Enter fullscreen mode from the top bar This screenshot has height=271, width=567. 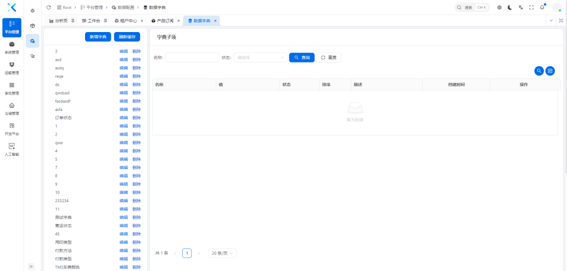click(531, 7)
